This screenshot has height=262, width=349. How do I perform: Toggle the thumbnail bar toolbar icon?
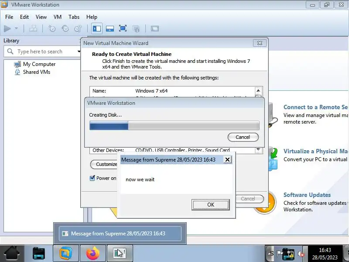pos(110,28)
